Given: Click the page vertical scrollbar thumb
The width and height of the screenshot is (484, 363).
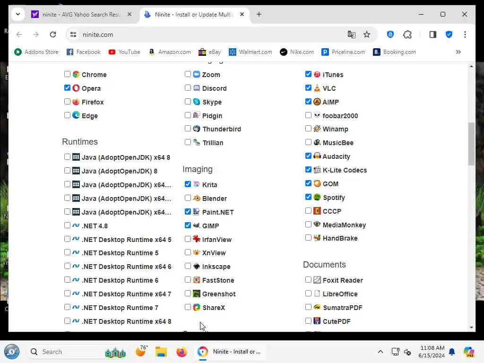Looking at the screenshot, I should 471,144.
